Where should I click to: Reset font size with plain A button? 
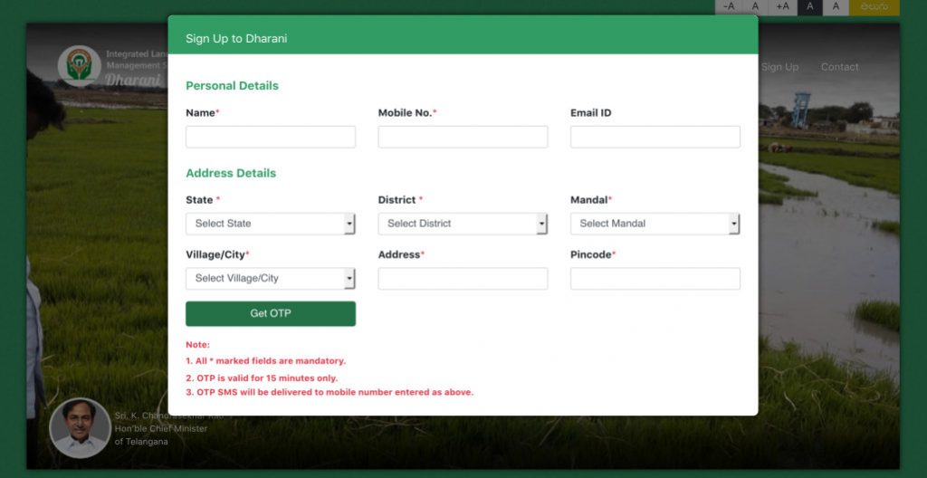point(755,7)
